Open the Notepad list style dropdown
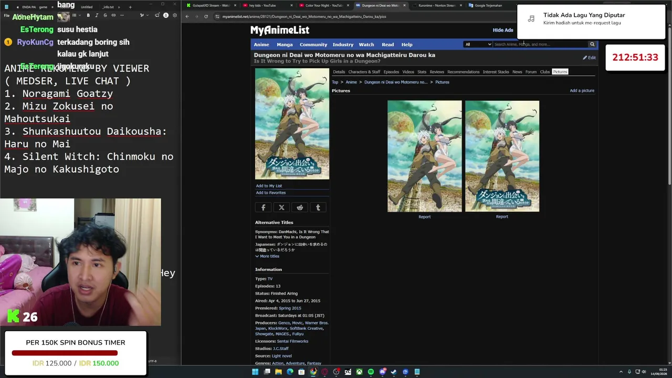Image resolution: width=672 pixels, height=378 pixels. pyautogui.click(x=76, y=15)
